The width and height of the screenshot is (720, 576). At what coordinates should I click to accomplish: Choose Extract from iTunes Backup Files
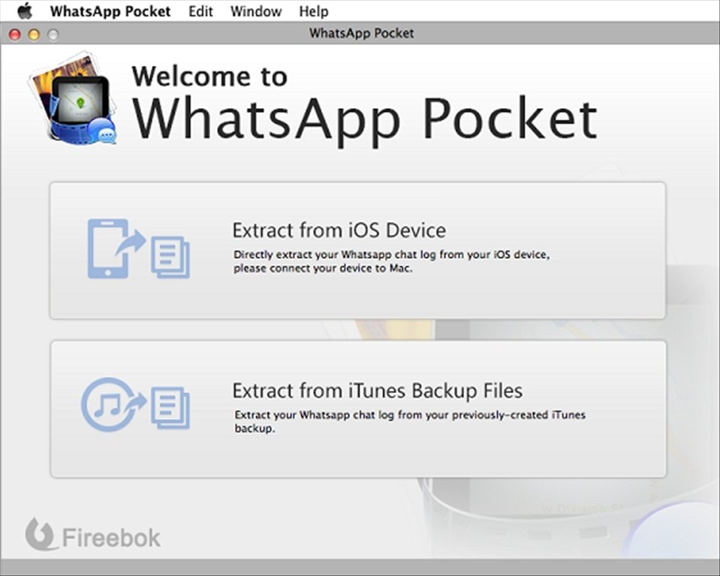357,409
